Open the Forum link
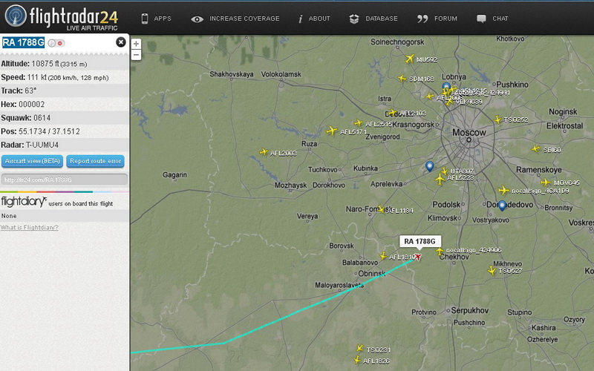Viewport: 594px width, 371px height. click(x=437, y=19)
